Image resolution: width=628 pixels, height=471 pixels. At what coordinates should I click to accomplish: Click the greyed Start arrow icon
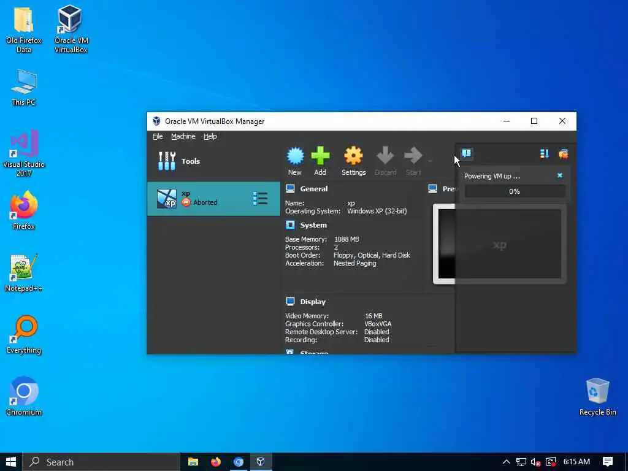point(413,155)
